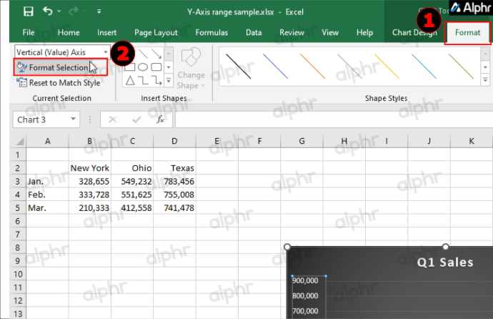Image resolution: width=493 pixels, height=319 pixels.
Task: Click the Name Box showing Chart 3
Action: (41, 119)
